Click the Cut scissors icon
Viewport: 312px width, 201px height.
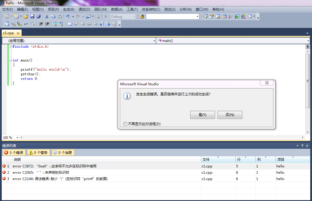click(x=47, y=16)
